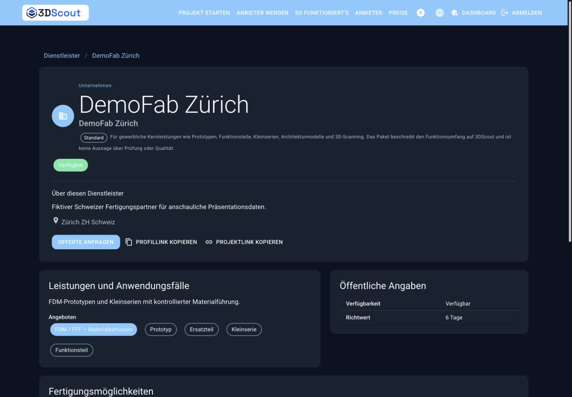Click the Angeboten label

pos(62,317)
